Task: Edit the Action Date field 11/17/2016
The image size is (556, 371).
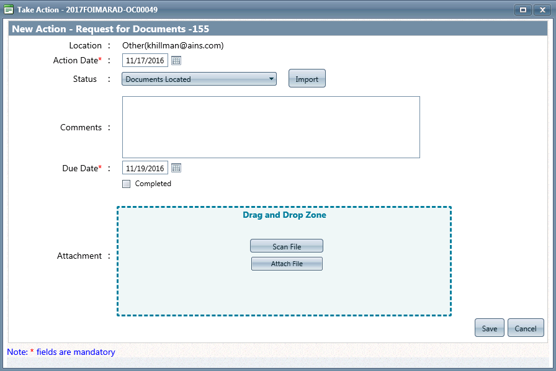Action: (x=145, y=61)
